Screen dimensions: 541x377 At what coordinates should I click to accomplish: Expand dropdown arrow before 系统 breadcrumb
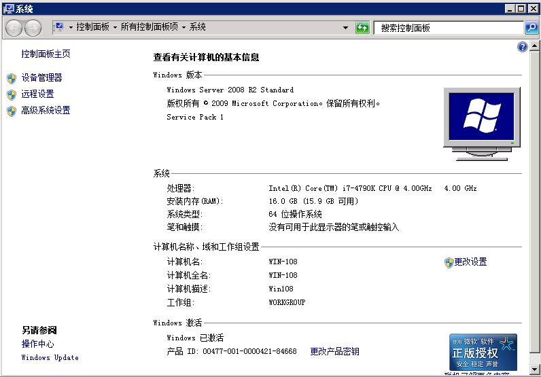(x=184, y=27)
